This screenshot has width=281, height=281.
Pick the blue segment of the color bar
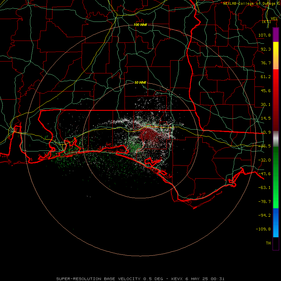click(276, 223)
